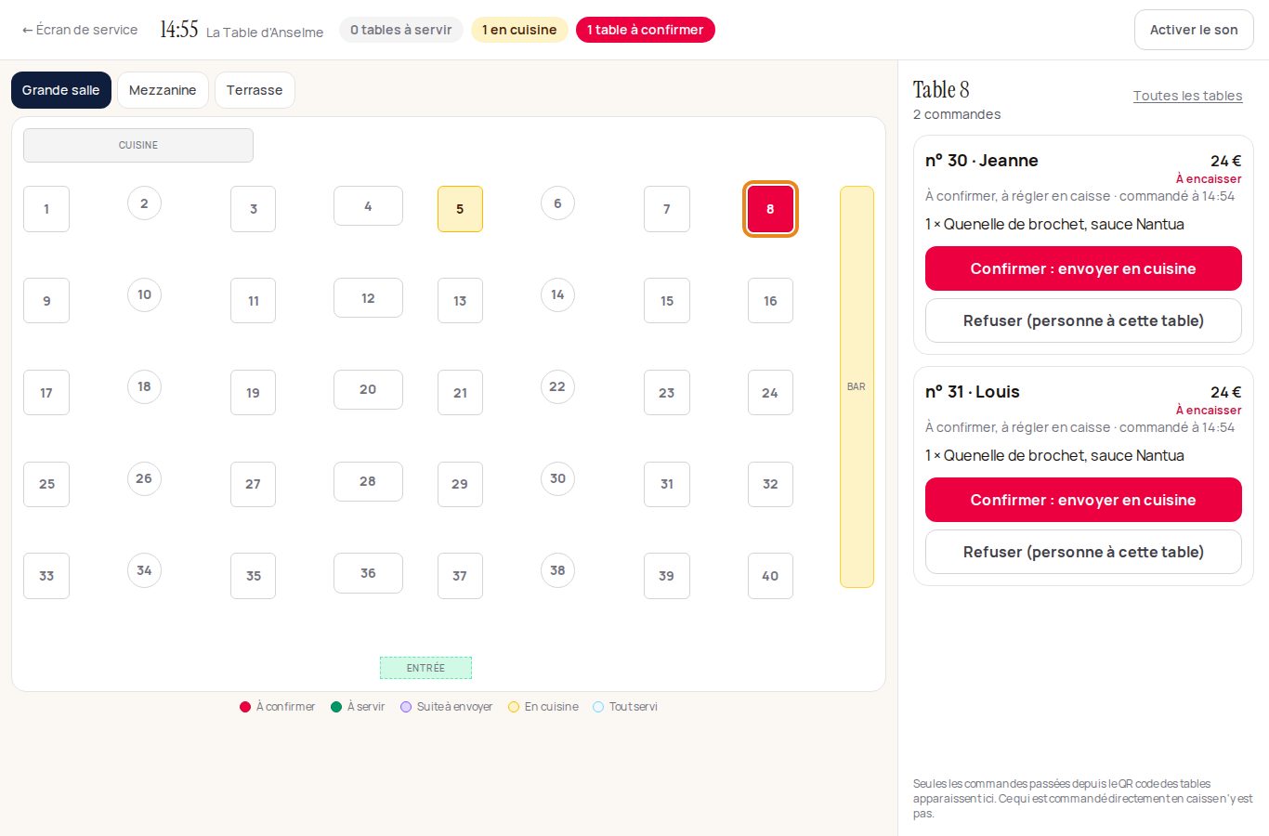
Task: Click the Activer le son button
Action: (x=1194, y=30)
